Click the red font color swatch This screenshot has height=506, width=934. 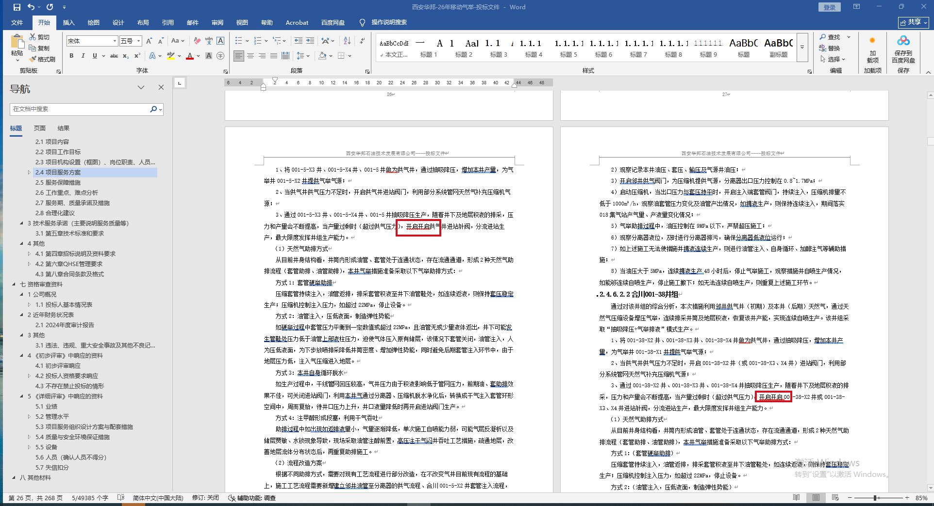tap(190, 56)
